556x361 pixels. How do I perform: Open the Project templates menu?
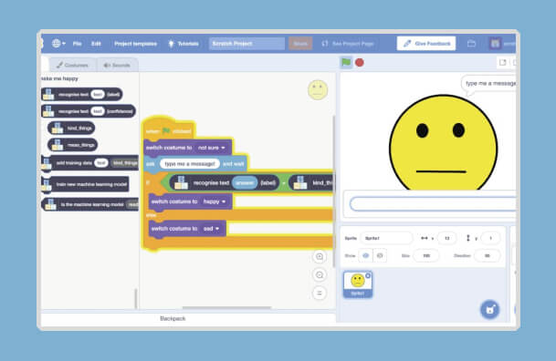[x=135, y=44]
